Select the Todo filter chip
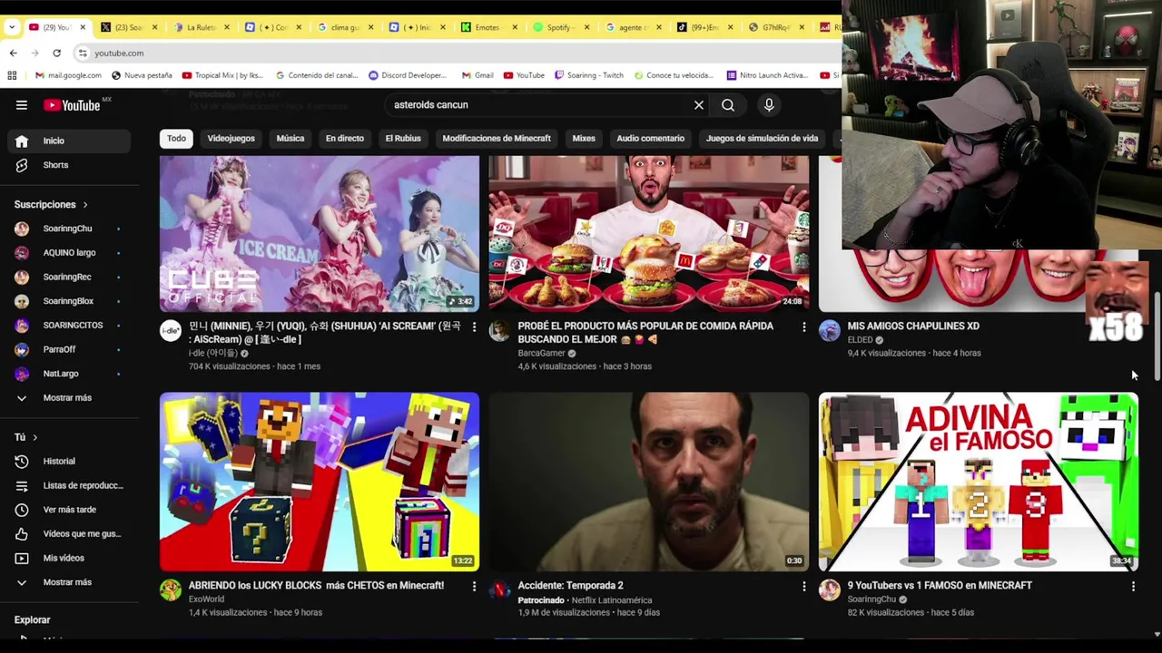Screen dimensions: 1162x653 [176, 139]
